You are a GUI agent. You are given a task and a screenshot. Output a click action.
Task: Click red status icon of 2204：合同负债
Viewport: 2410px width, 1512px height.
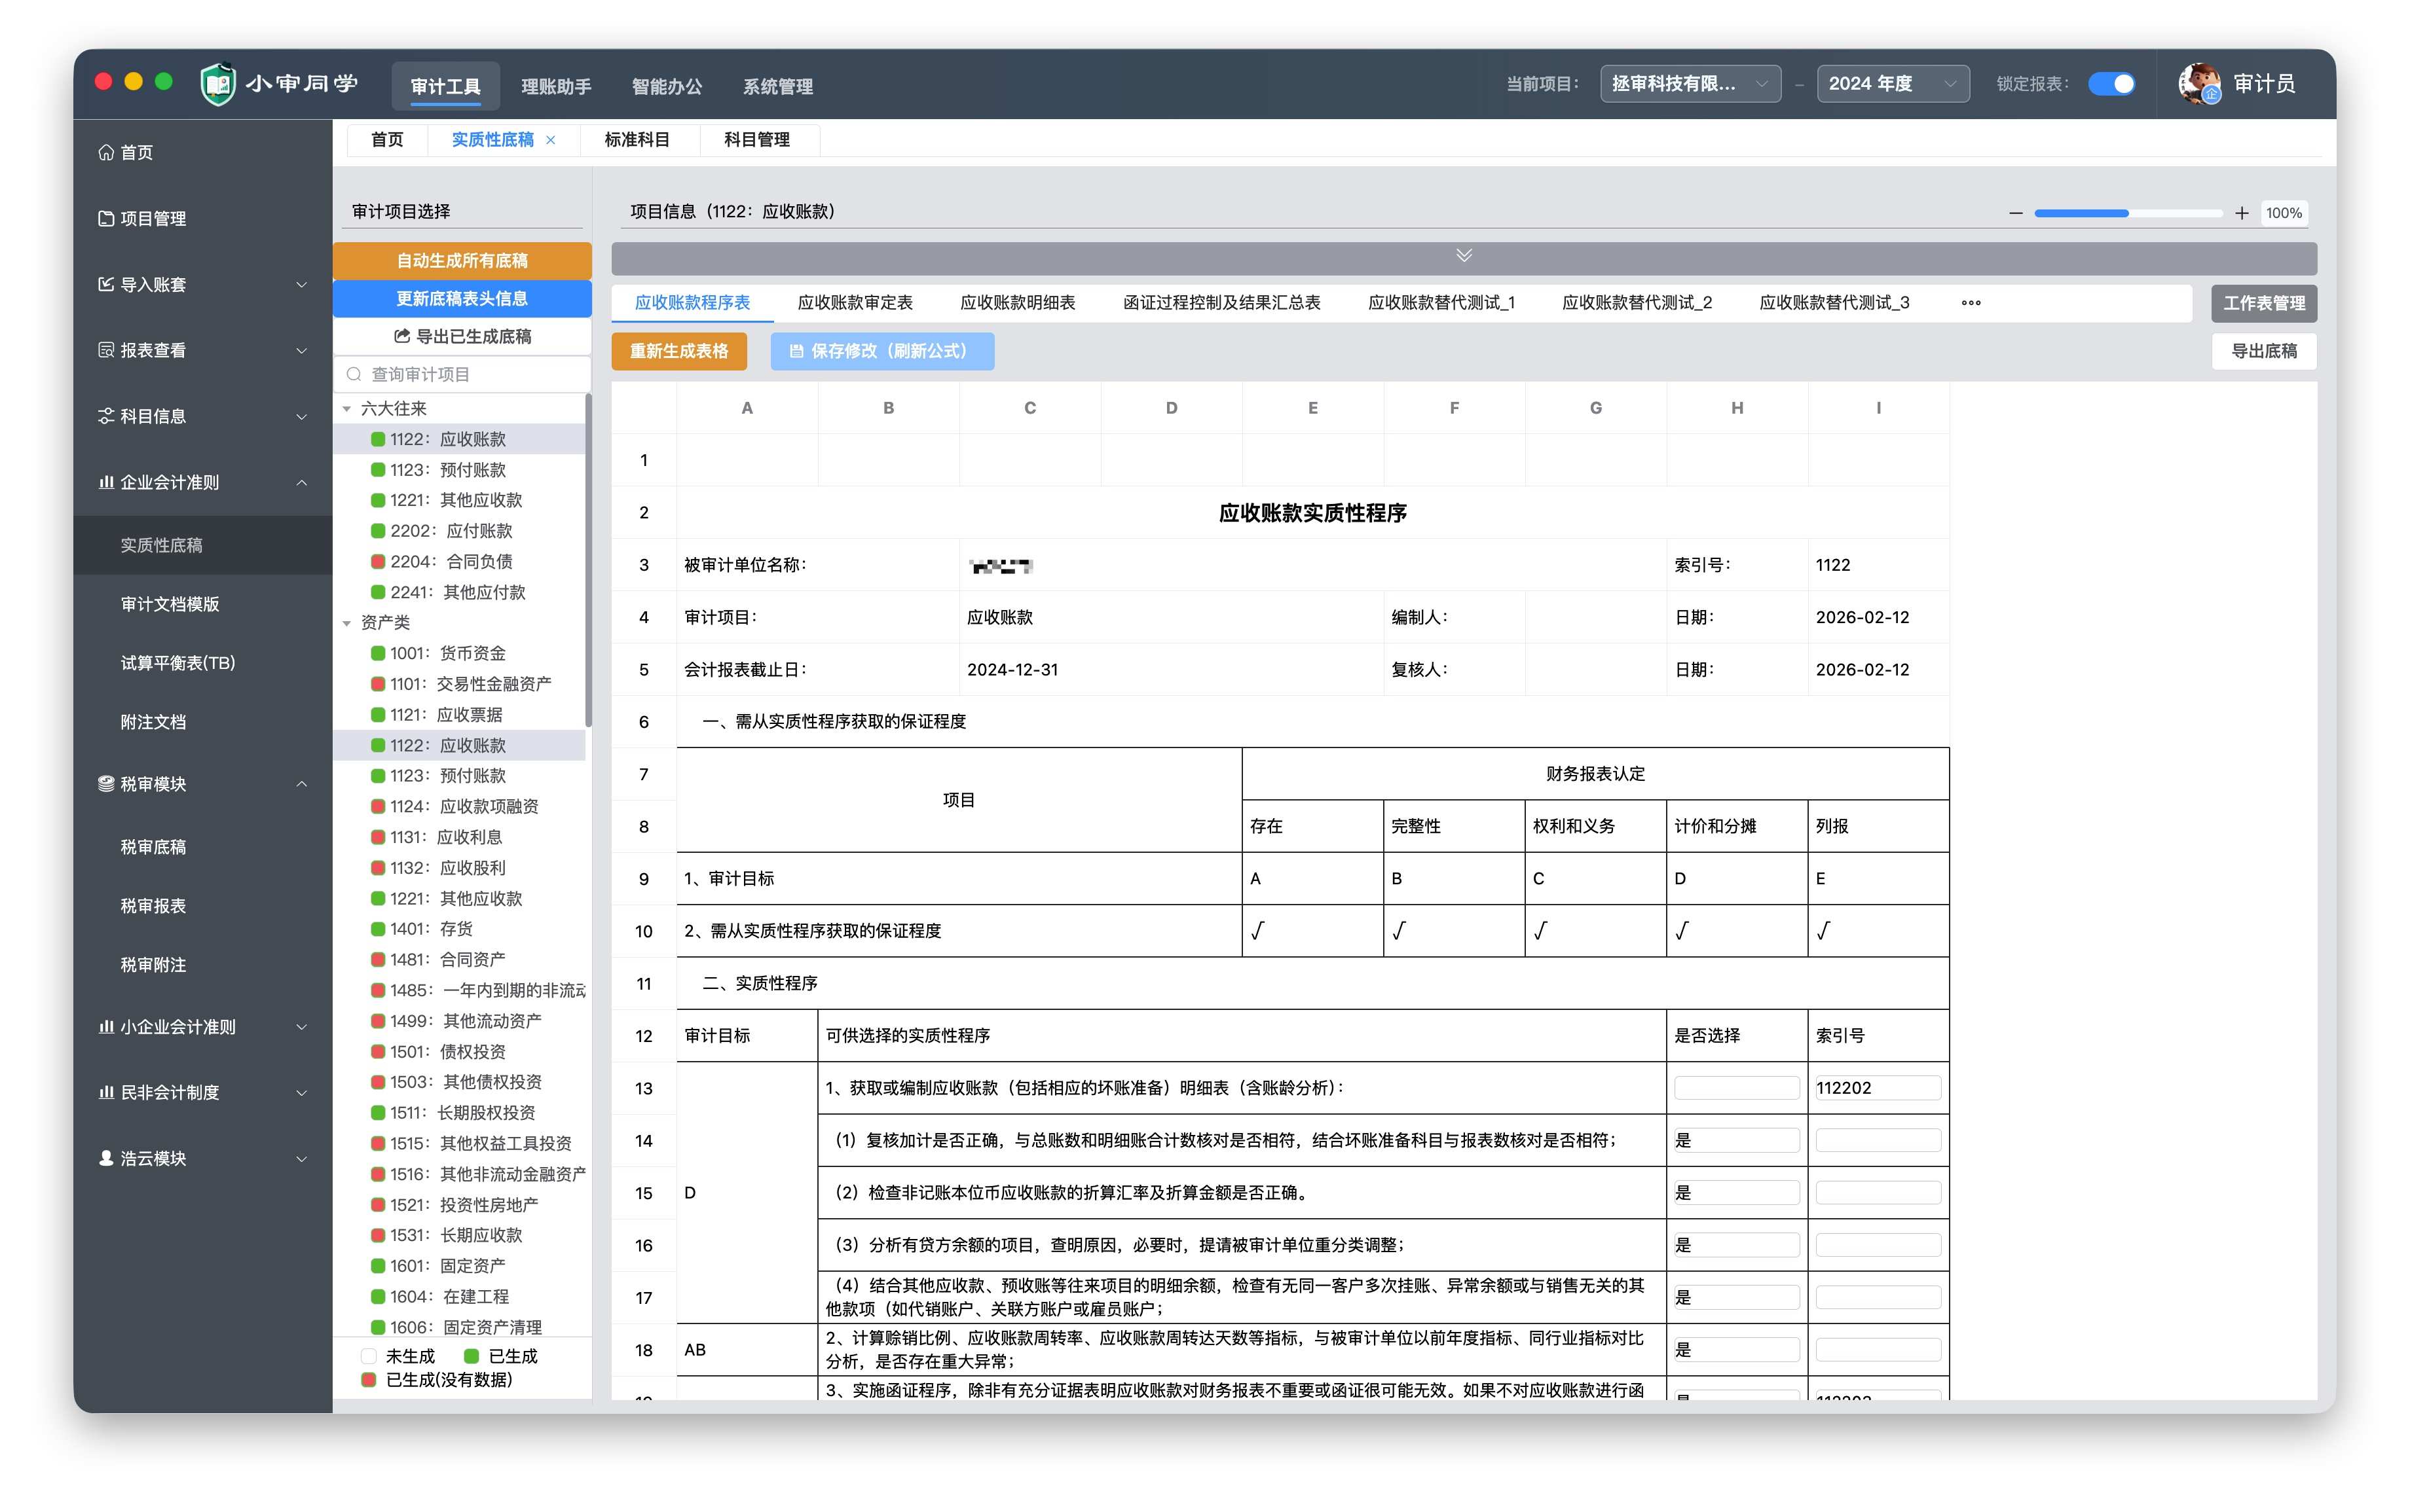pyautogui.click(x=378, y=562)
